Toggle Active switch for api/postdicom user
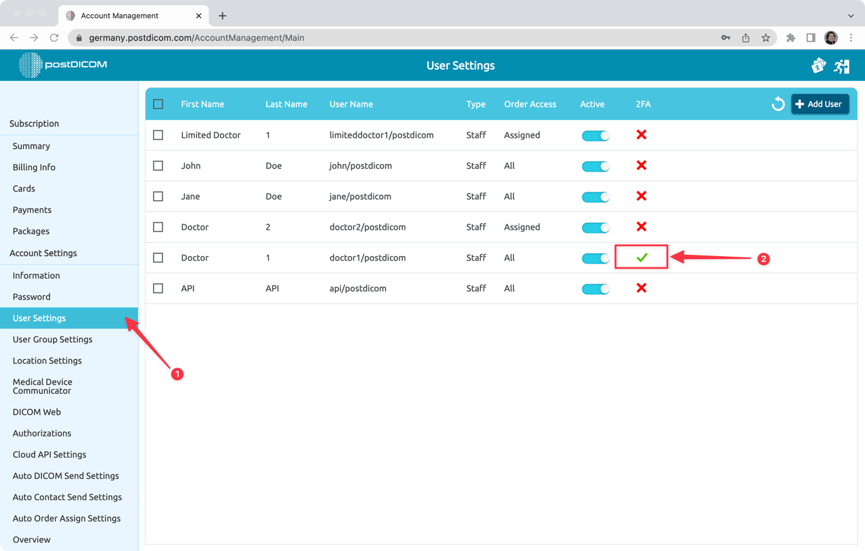865x551 pixels. point(595,288)
